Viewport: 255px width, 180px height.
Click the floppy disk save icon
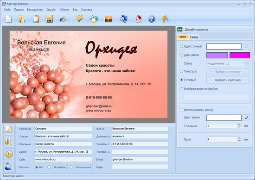[x=49, y=19]
